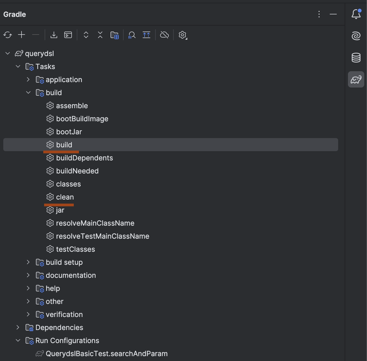Click the build setup folder label

64,262
